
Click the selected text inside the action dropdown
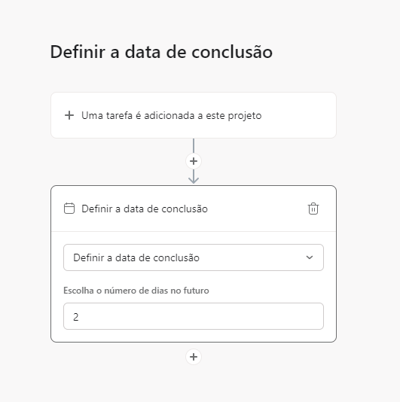point(136,257)
